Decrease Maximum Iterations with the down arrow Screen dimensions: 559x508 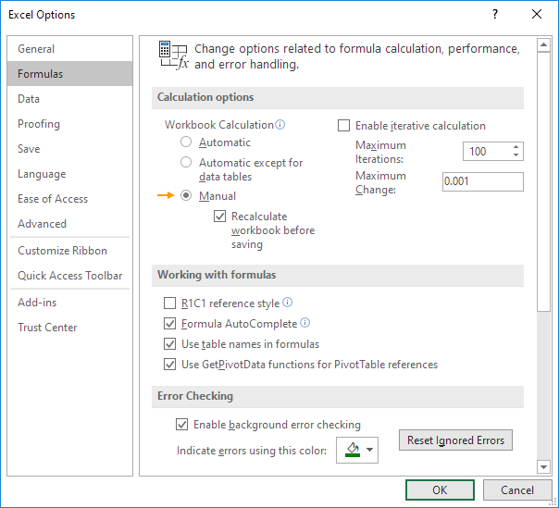pos(516,155)
